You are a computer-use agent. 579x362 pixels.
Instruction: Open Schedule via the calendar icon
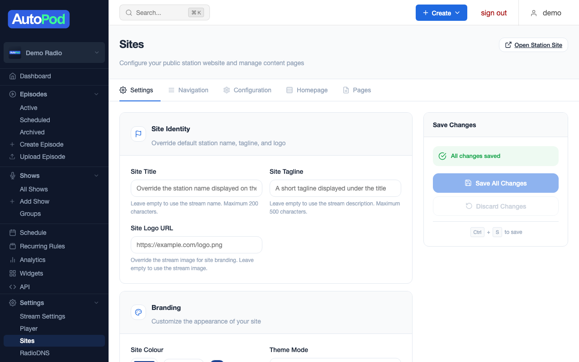click(x=12, y=233)
